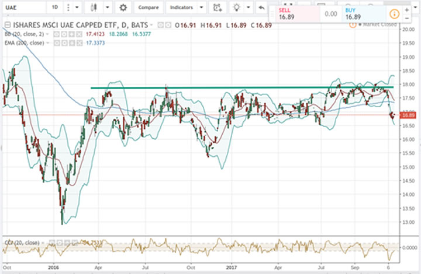Viewport: 421px width, 274px height.
Task: Open the Indicators menu button
Action: click(x=181, y=7)
